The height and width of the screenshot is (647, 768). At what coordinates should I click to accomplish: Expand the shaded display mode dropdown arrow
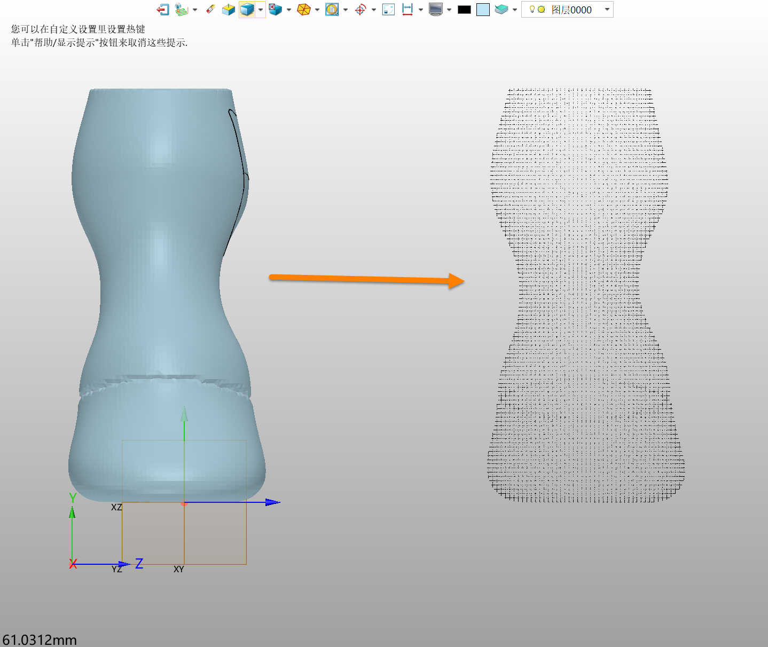pyautogui.click(x=261, y=10)
